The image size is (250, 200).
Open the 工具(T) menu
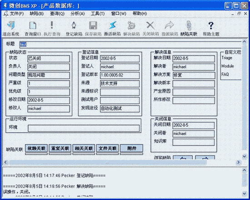(x=98, y=14)
